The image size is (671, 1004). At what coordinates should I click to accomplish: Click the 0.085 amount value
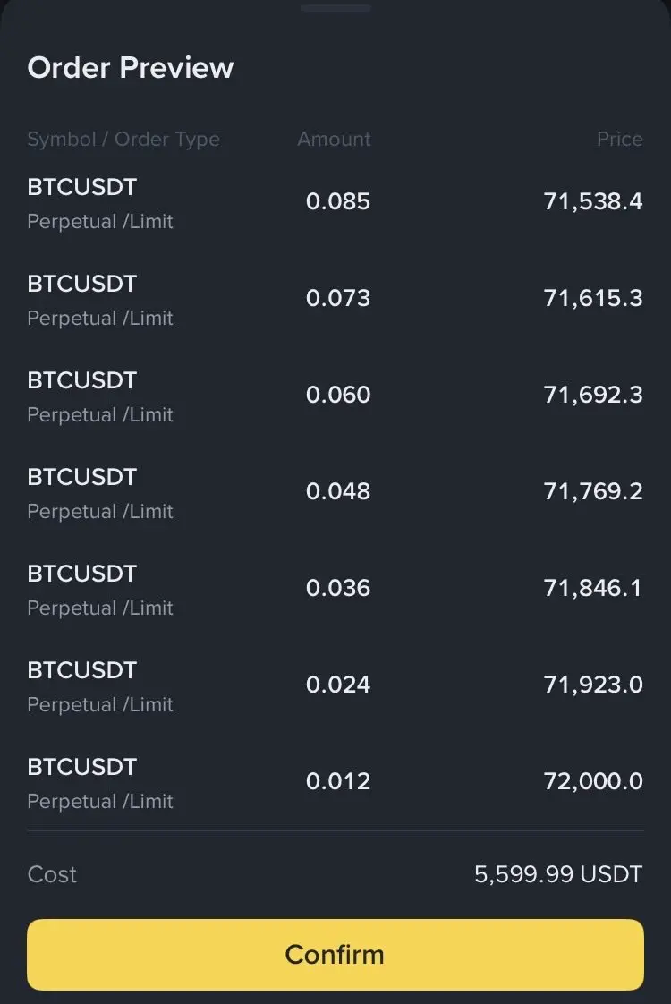click(x=338, y=201)
